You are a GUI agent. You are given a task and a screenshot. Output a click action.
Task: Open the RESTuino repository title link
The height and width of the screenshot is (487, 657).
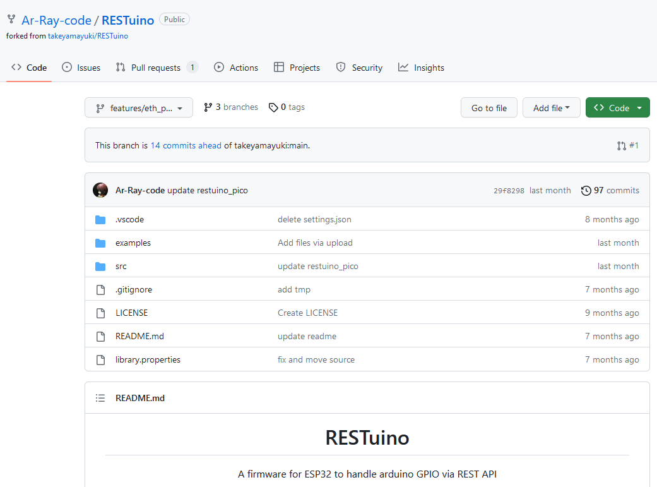pos(127,20)
